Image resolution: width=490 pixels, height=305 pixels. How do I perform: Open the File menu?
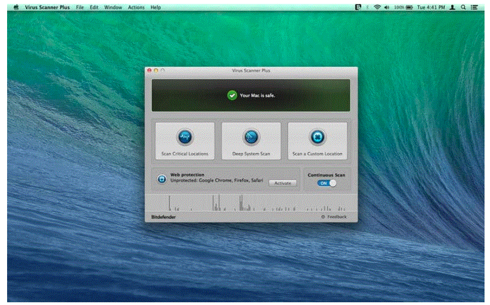pyautogui.click(x=80, y=7)
